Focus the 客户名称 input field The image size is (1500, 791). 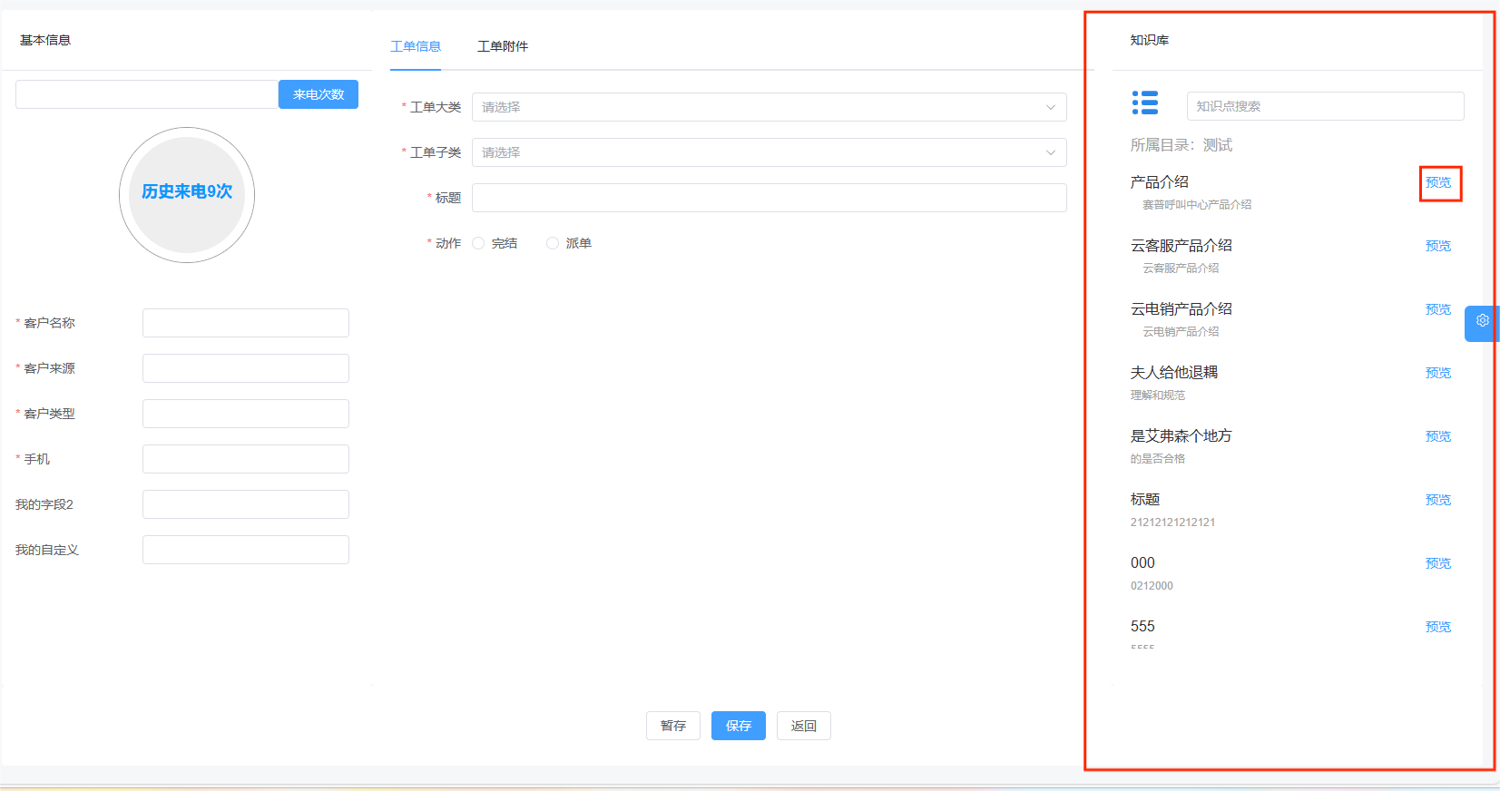[x=246, y=323]
